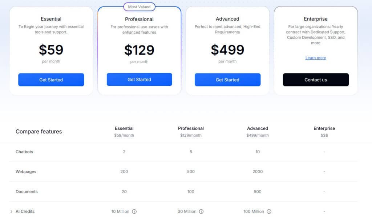This screenshot has height=221, width=372.
Task: Select the Professional $129/month column header
Action: point(191,131)
